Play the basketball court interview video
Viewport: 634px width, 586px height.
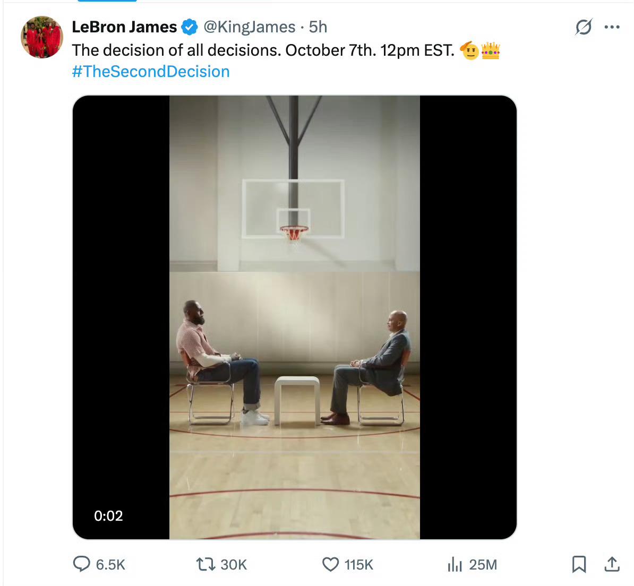click(x=294, y=317)
